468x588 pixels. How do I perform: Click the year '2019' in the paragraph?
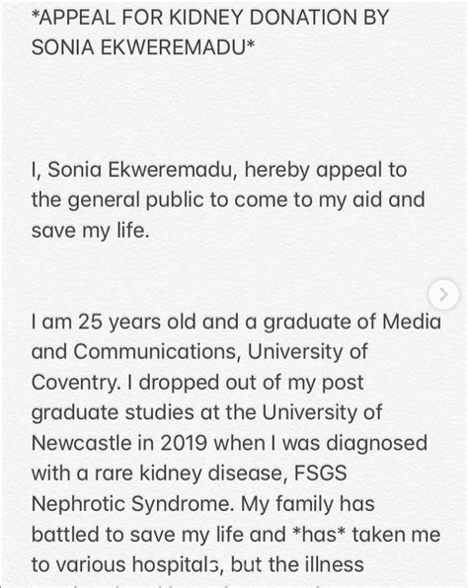pos(184,443)
